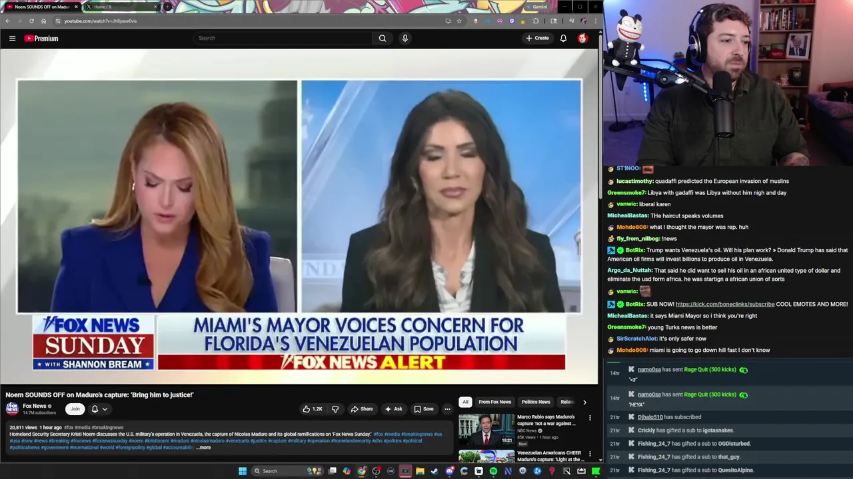
Task: Open Gemini in the browser title bar
Action: pos(536,7)
